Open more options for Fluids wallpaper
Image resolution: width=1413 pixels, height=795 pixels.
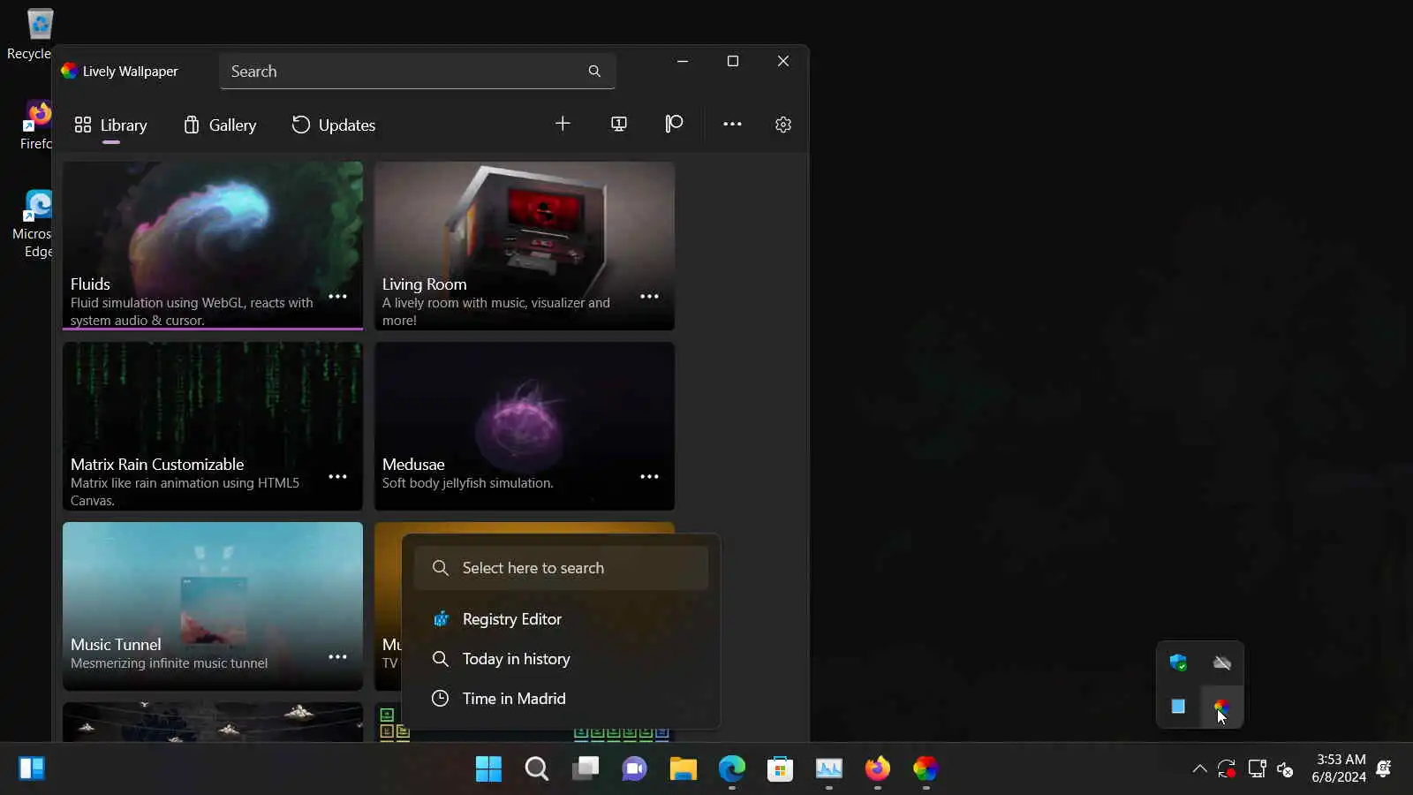(x=337, y=297)
